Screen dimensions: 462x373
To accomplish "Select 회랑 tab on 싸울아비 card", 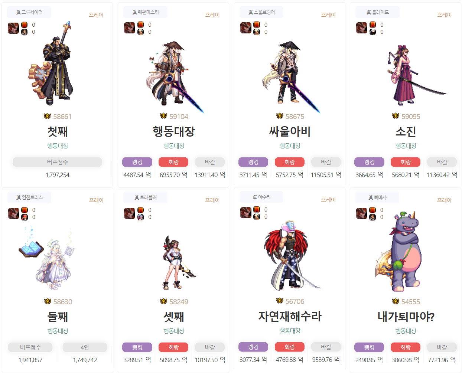I will pyautogui.click(x=290, y=162).
